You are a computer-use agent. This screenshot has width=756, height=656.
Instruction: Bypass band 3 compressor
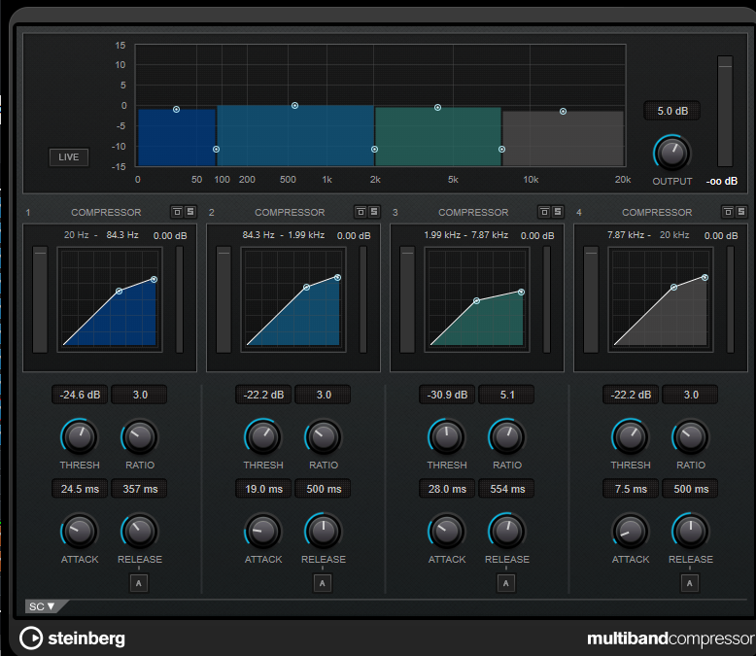click(x=544, y=212)
